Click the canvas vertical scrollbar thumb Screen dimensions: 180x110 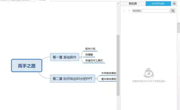click(x=118, y=65)
